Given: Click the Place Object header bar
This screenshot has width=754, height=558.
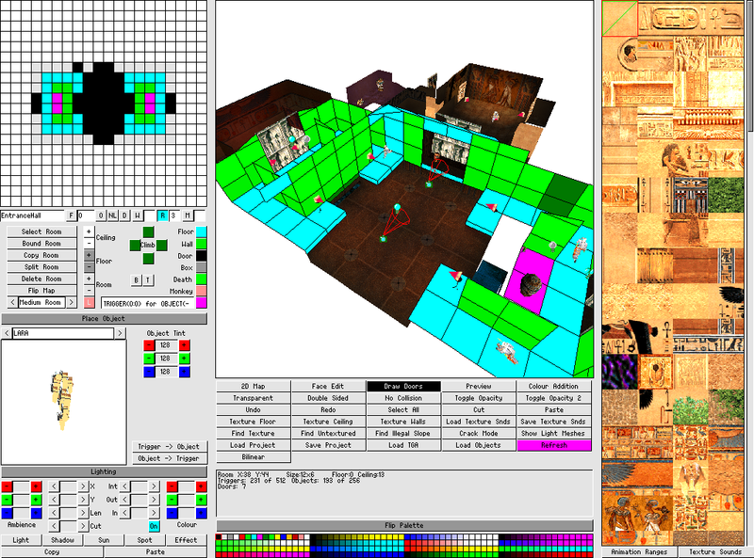Looking at the screenshot, I should click(104, 318).
